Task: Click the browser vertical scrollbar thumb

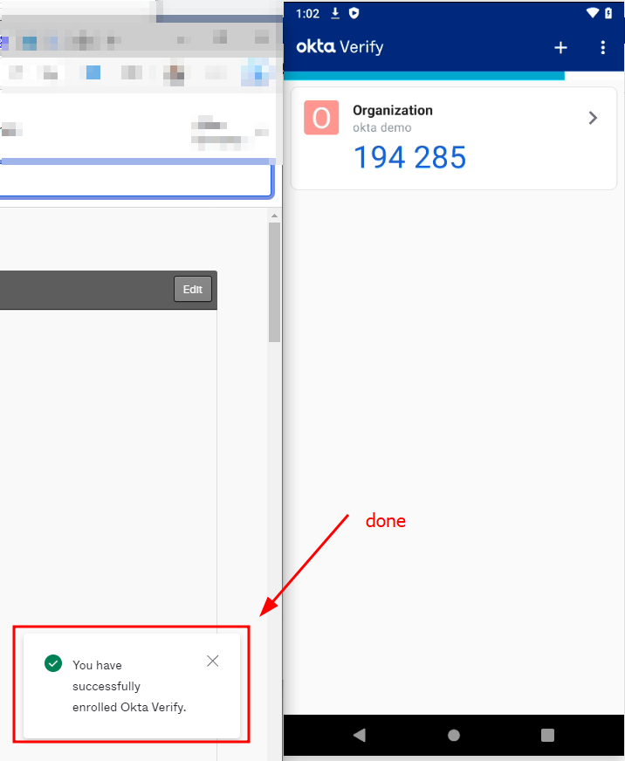Action: click(274, 282)
